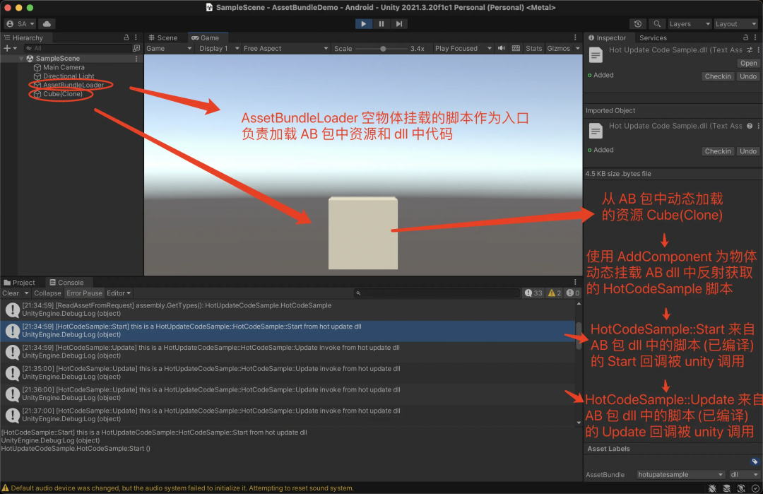763x494 pixels.
Task: Toggle the Gizmos button
Action: click(559, 48)
